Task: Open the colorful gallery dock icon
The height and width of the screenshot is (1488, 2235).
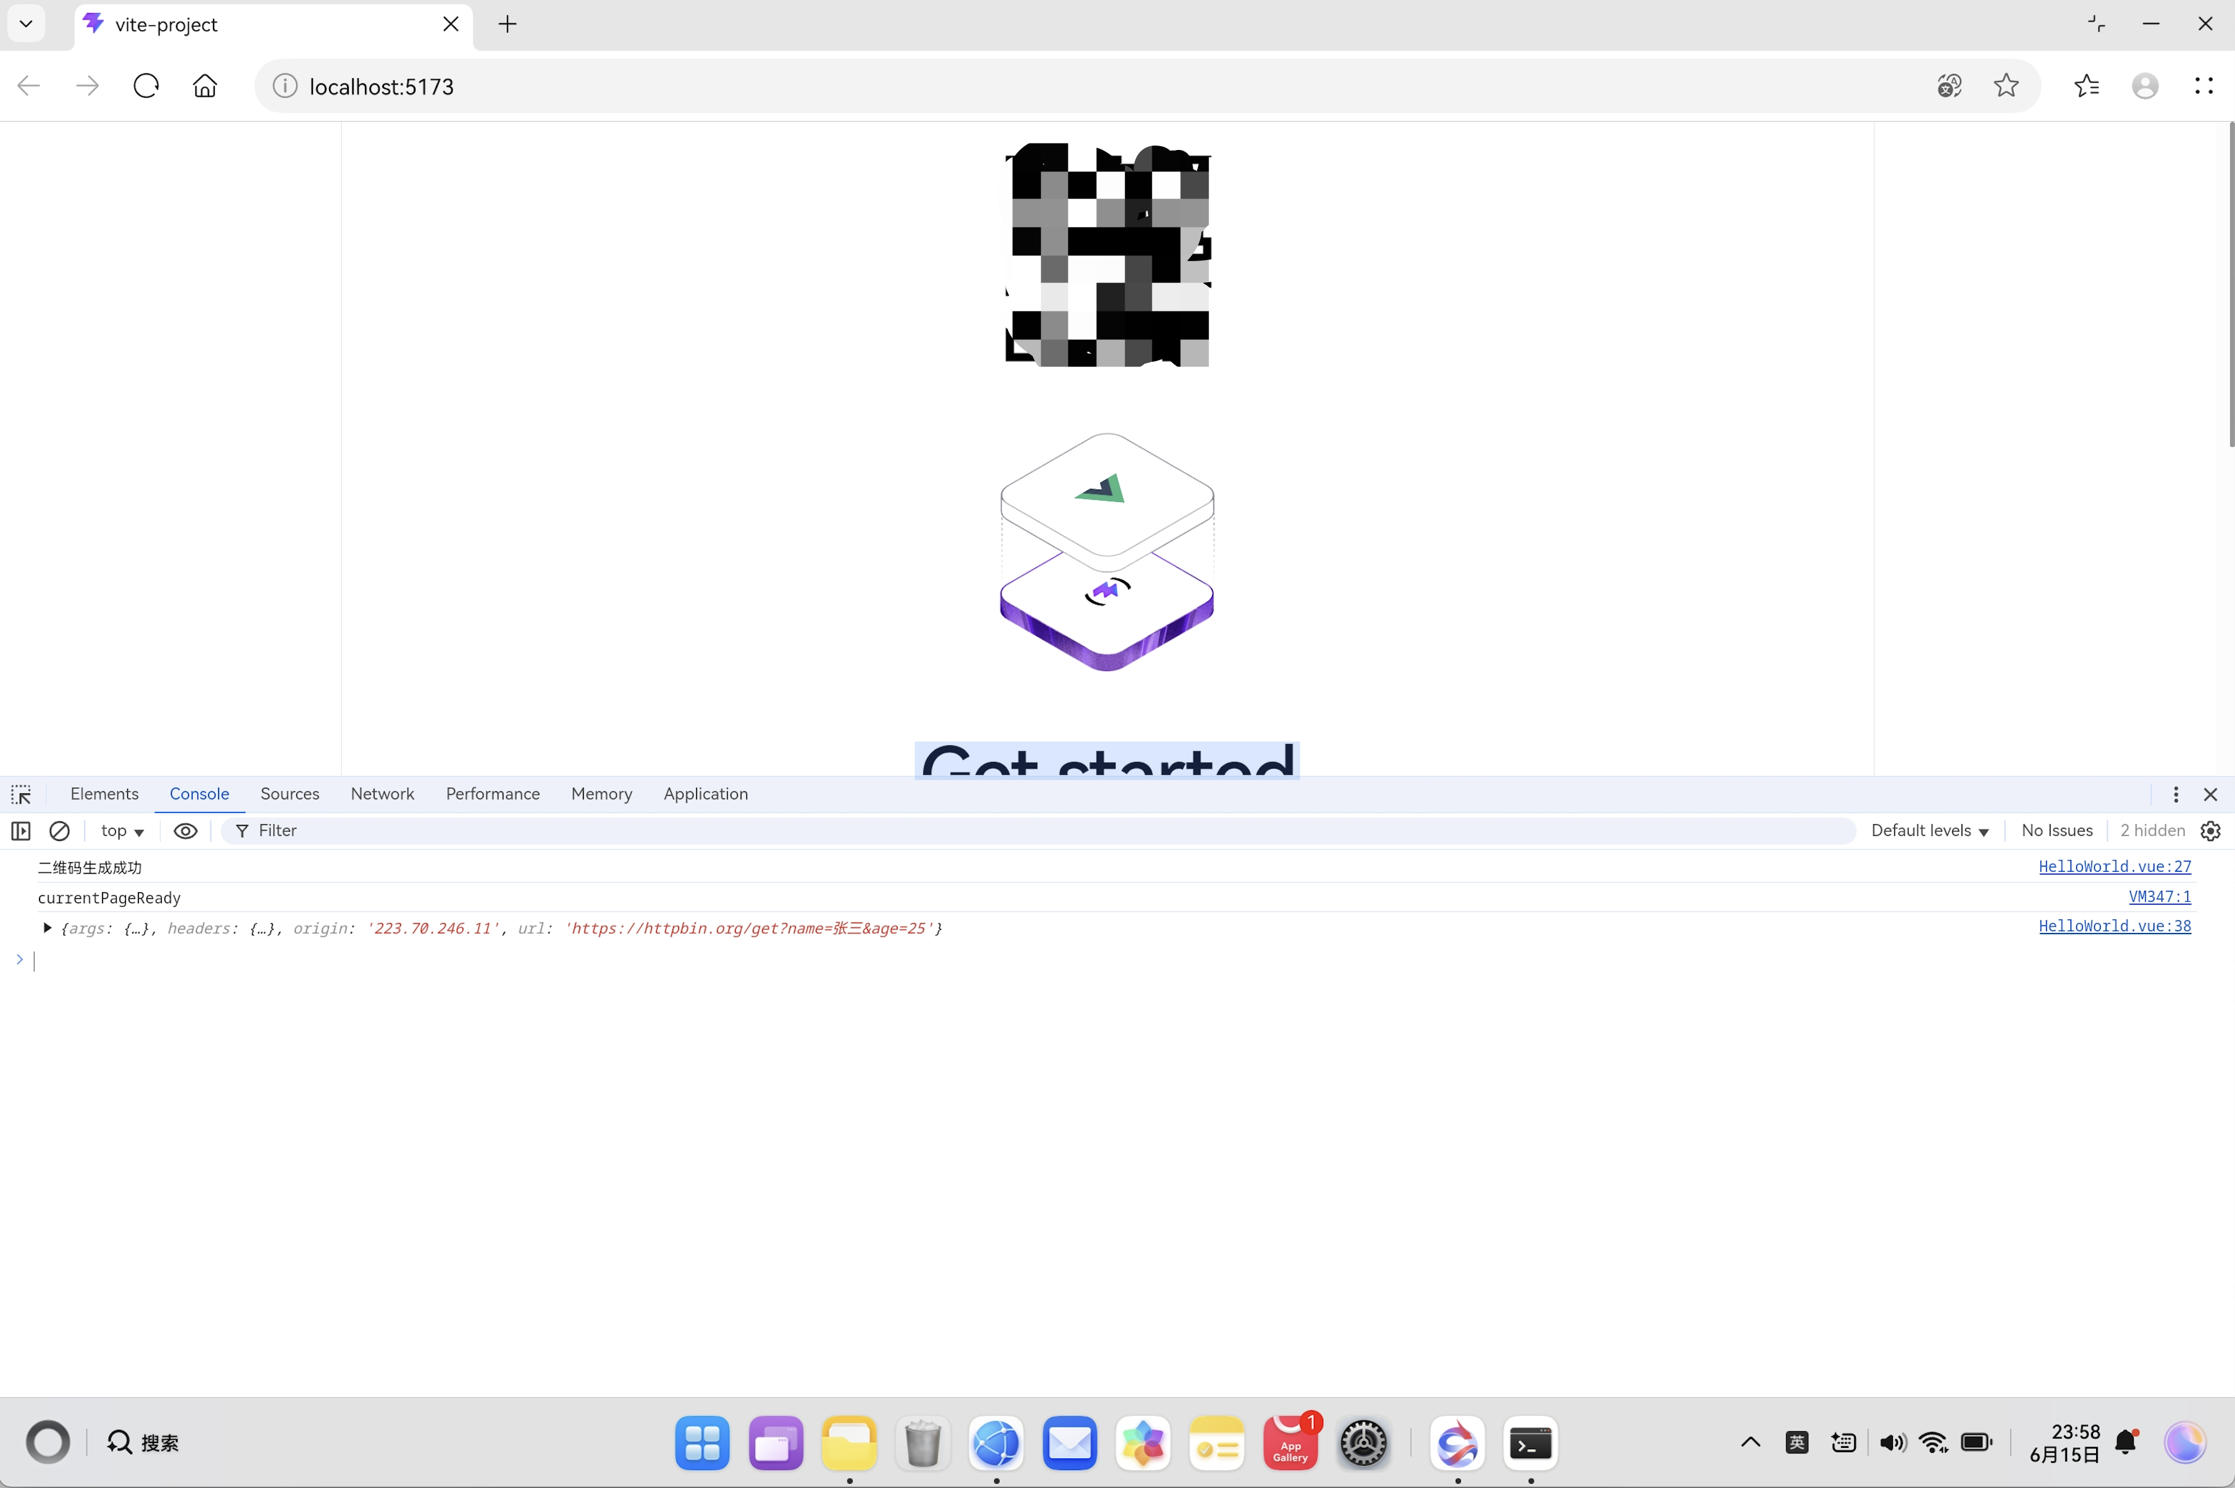Action: coord(1143,1444)
